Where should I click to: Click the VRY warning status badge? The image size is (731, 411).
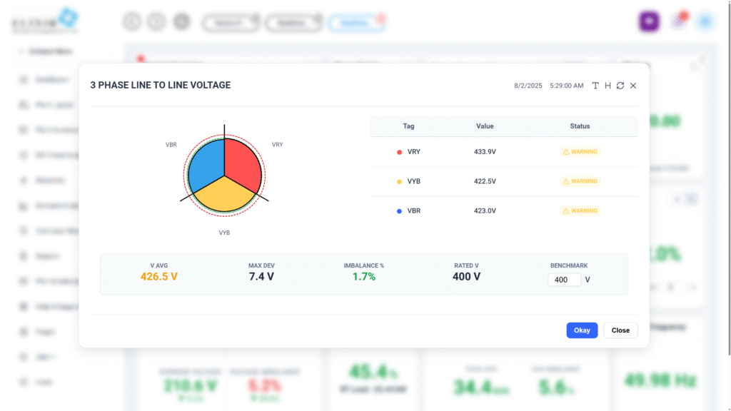point(580,152)
